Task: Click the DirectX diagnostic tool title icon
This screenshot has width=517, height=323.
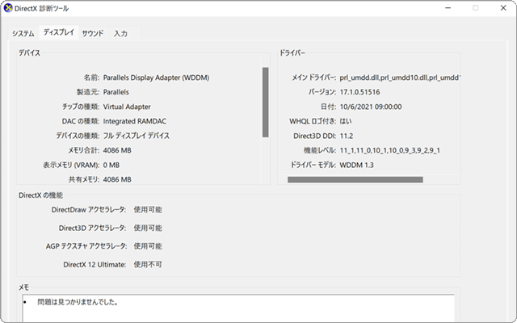Action: click(x=8, y=8)
